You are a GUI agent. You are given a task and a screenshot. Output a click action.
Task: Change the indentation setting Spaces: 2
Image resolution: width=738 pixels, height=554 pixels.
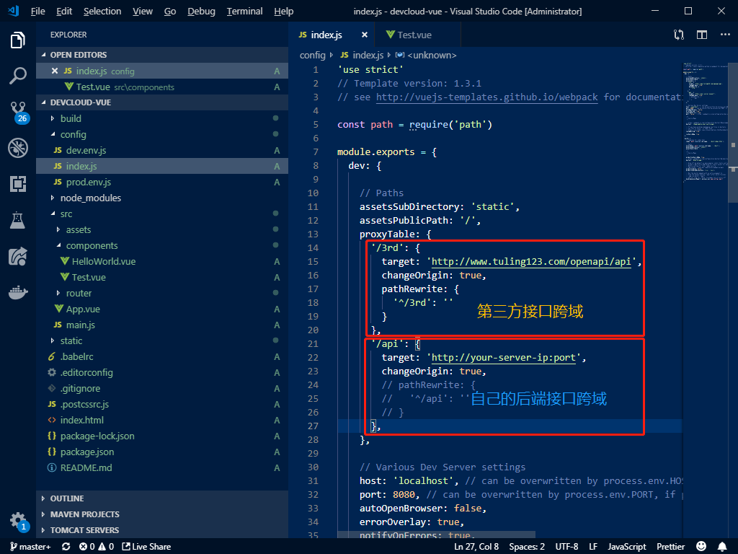tap(527, 546)
